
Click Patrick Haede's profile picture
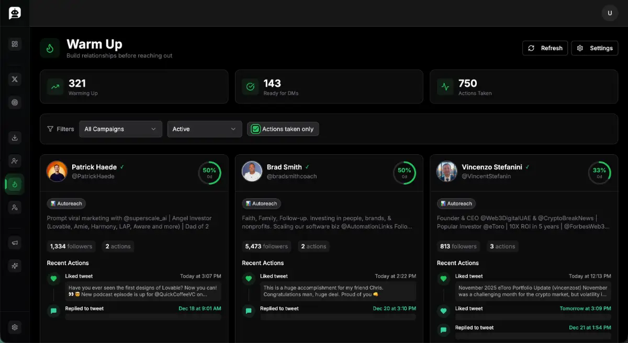[x=57, y=171]
